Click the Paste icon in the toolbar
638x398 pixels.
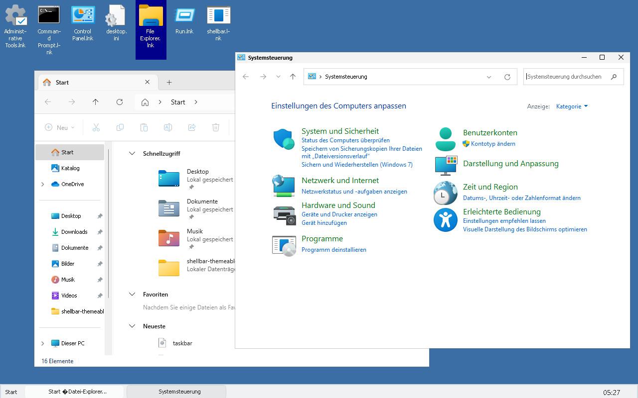click(144, 127)
